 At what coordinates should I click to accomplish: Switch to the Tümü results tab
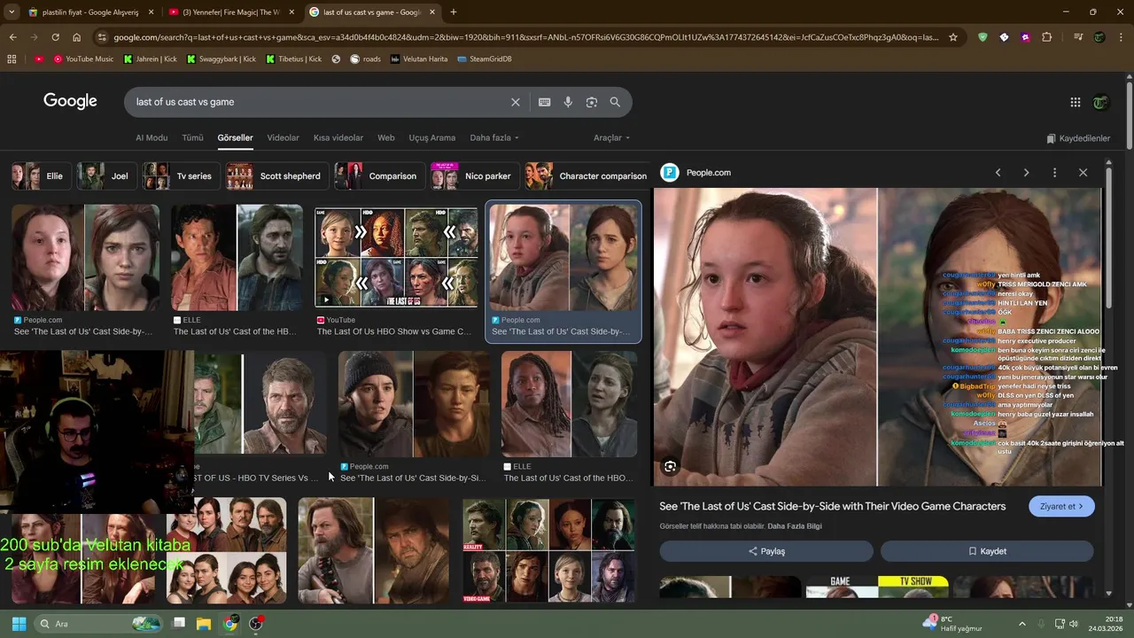click(192, 138)
